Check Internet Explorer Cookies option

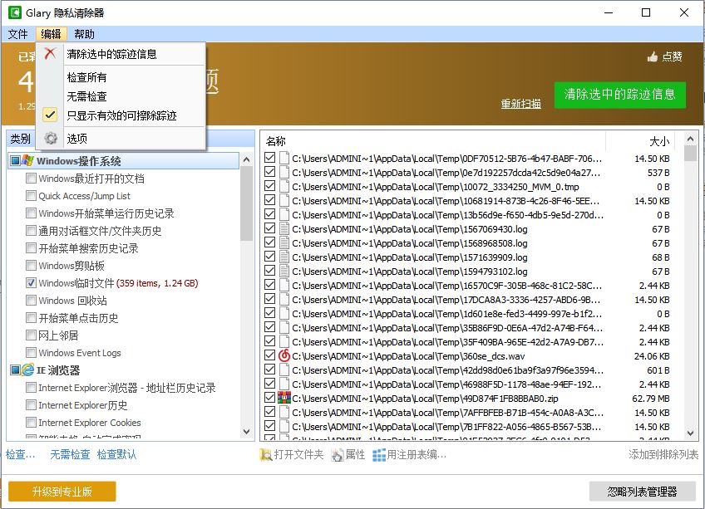[x=31, y=423]
